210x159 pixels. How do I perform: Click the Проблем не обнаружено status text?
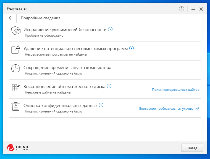[x=44, y=35]
